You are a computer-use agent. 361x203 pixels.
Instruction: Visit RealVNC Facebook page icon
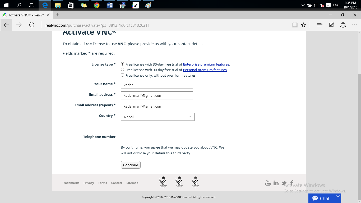292,183
